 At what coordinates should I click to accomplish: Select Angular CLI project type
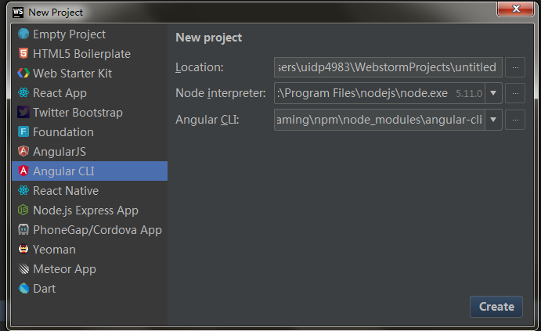click(64, 171)
